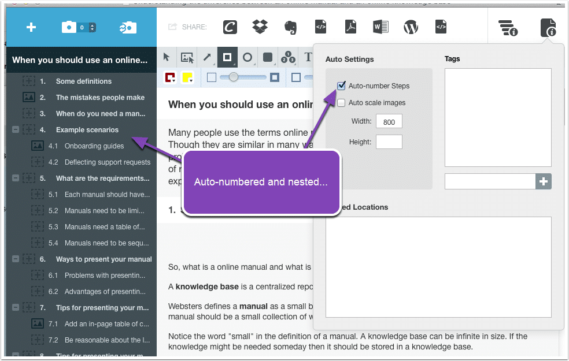Open step 2 The mistakes people make
Screen dimensions: 569x361
tap(100, 98)
